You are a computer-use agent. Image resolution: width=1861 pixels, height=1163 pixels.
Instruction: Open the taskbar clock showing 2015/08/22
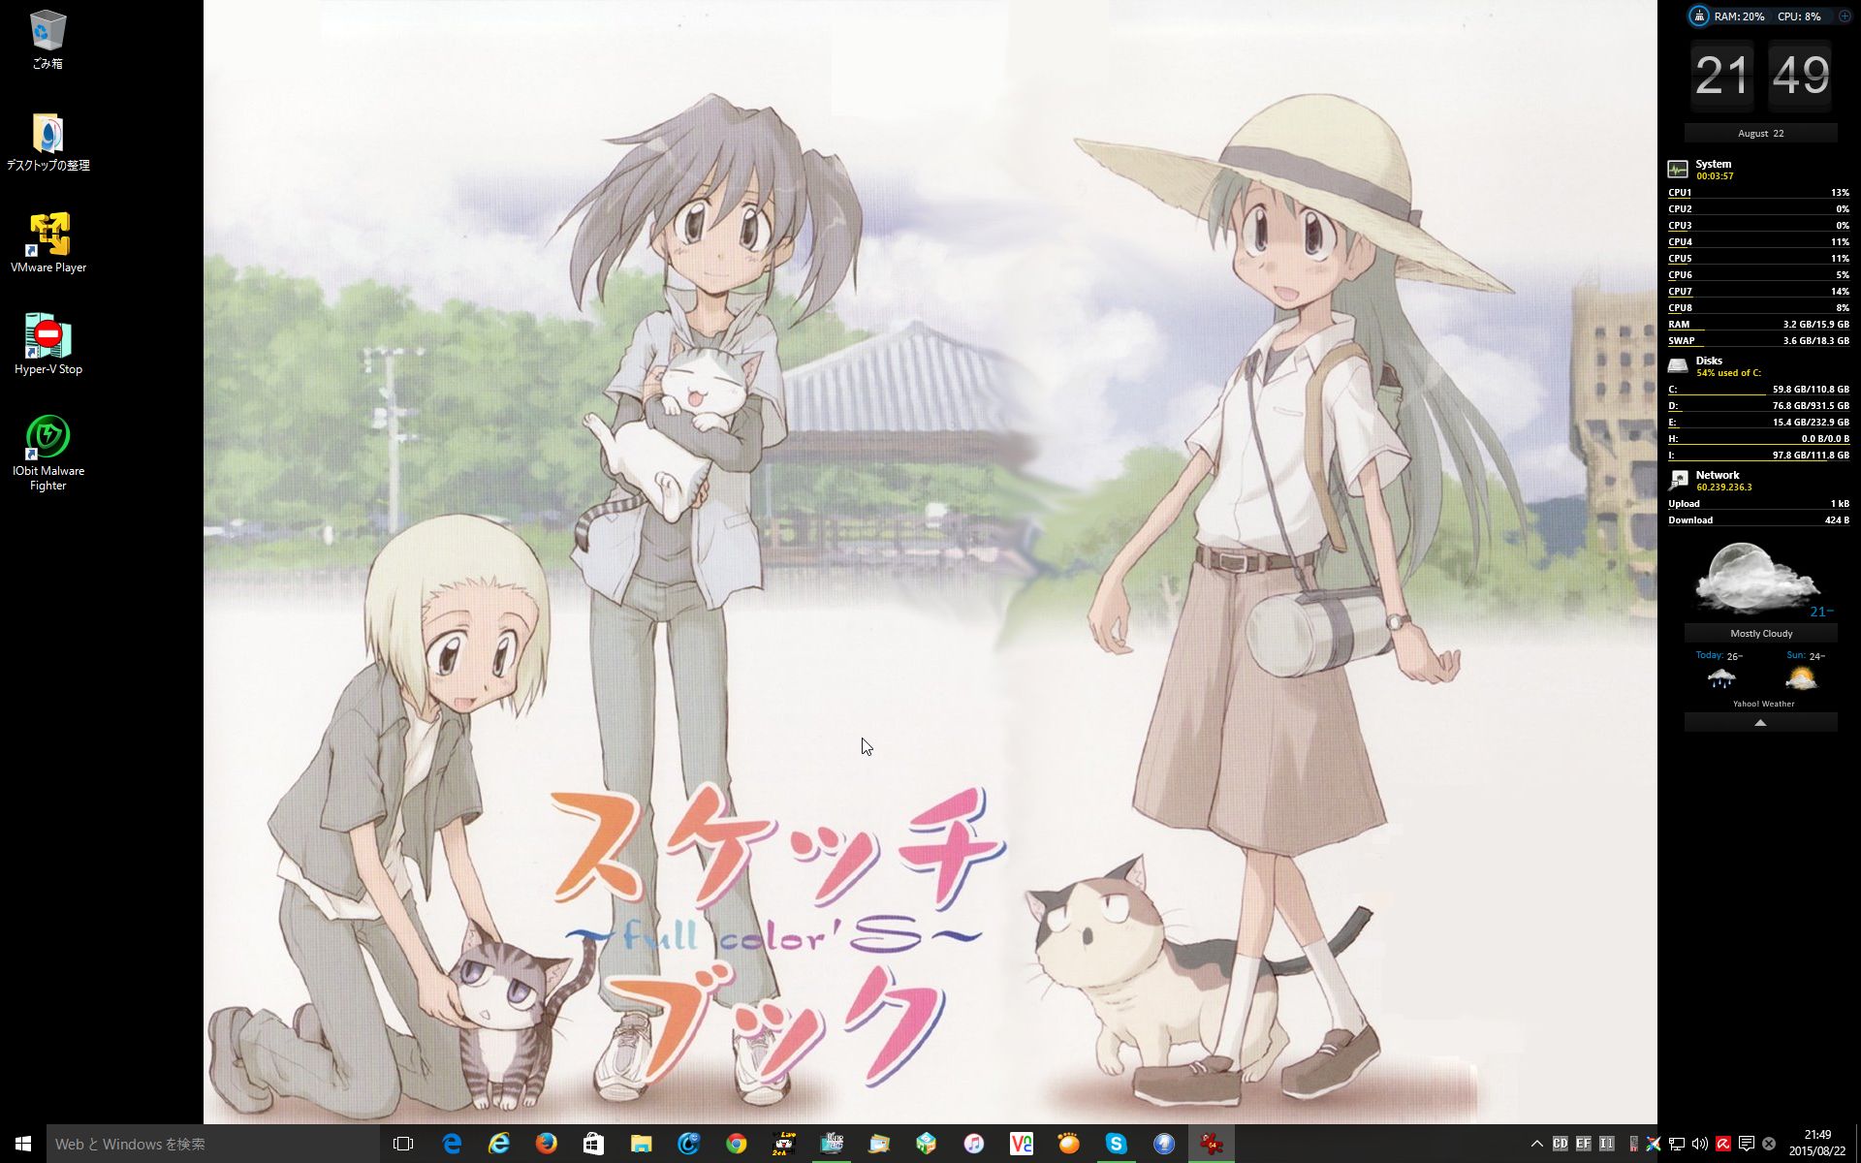[1817, 1144]
